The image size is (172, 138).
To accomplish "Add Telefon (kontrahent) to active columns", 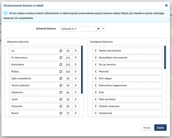I will (x=96, y=51).
